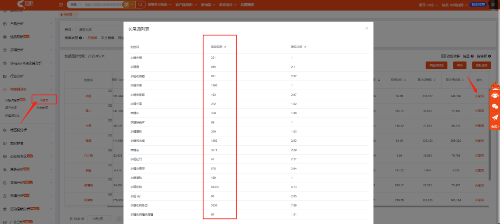Click the dialog cell showing 1083

click(x=214, y=141)
